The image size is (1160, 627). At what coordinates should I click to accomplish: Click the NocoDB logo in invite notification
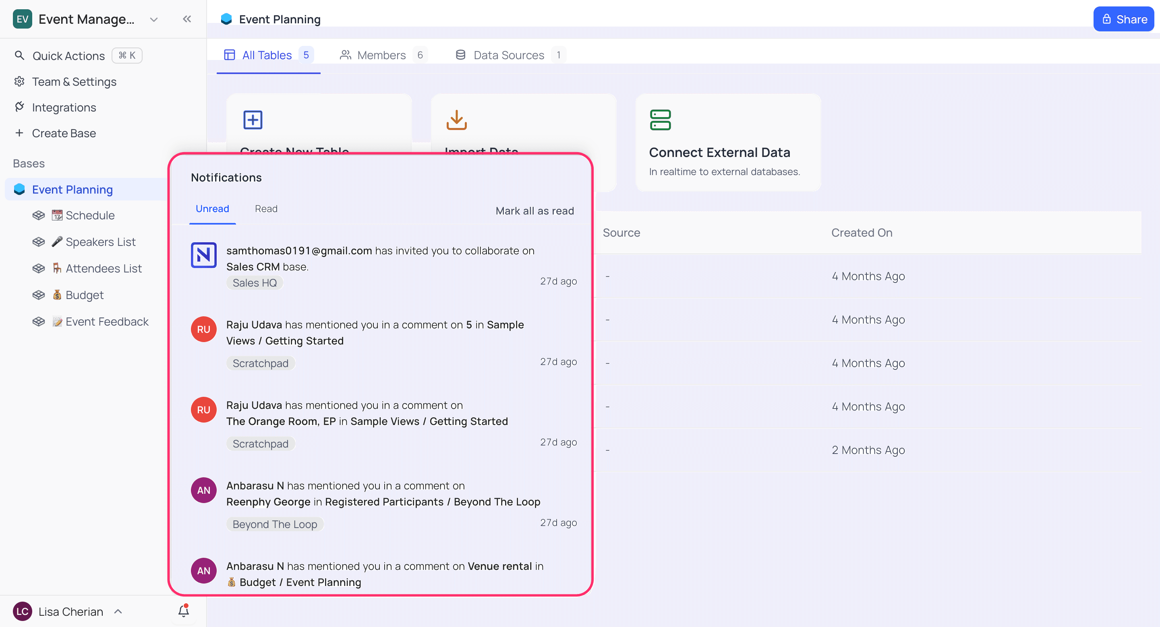click(x=203, y=255)
